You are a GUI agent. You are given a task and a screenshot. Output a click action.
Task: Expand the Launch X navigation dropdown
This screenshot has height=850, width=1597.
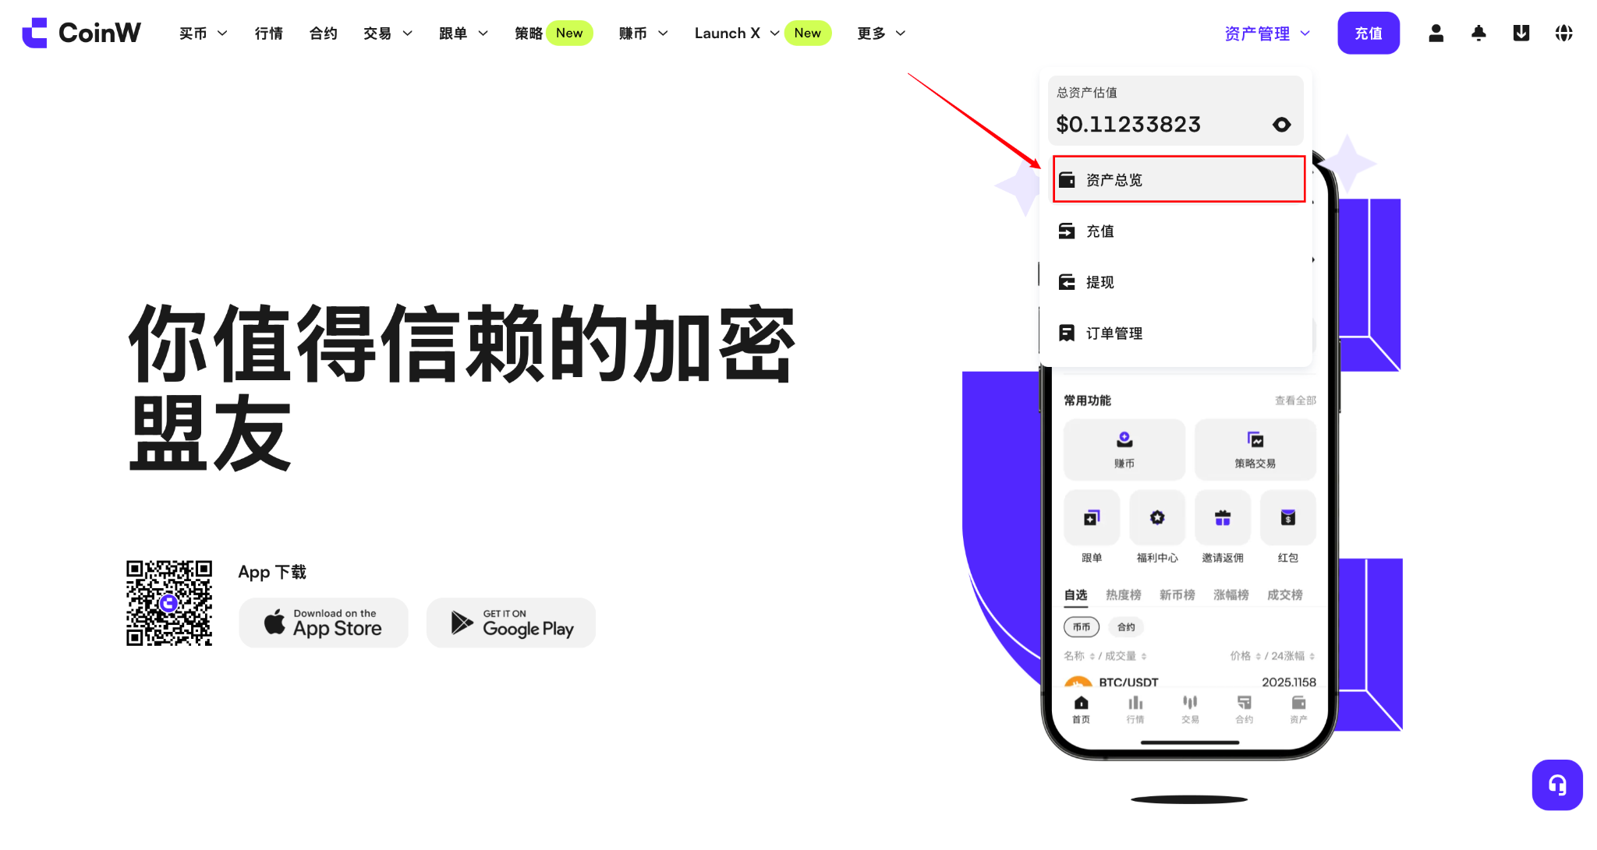737,34
